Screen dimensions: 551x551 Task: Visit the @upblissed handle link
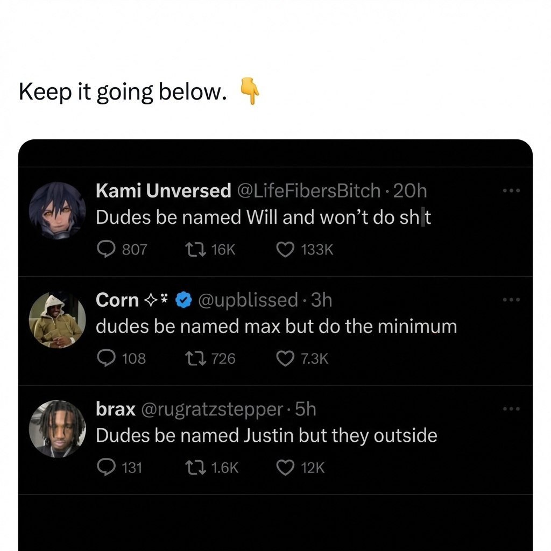(248, 300)
